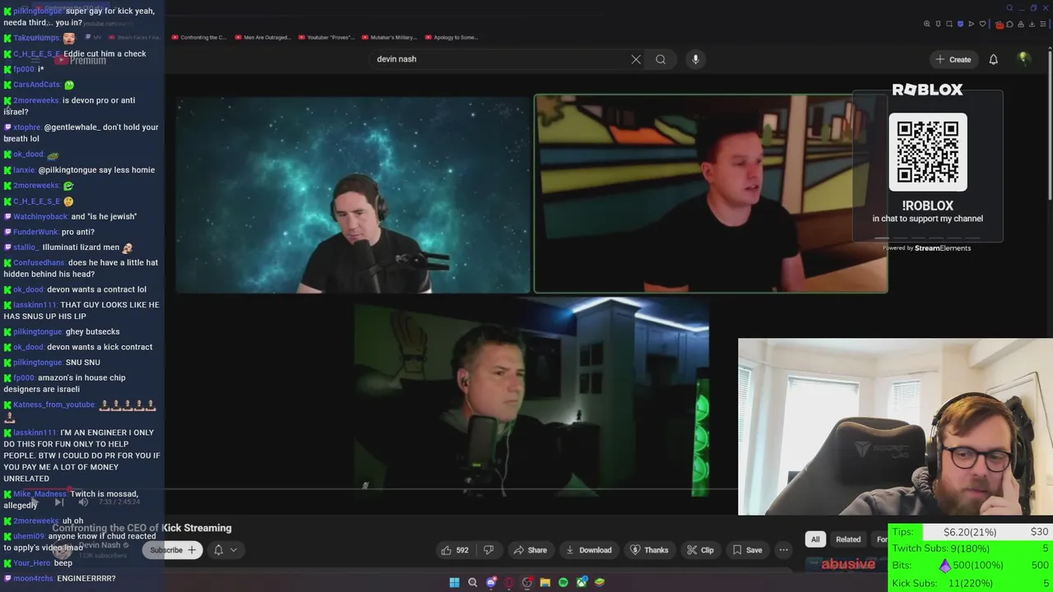Image resolution: width=1053 pixels, height=592 pixels.
Task: Open BlueStacks from the taskbar
Action: click(600, 582)
